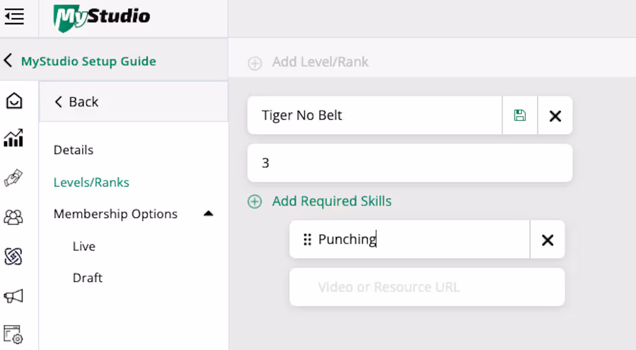Focus the Video or Resource URL field
636x350 pixels.
(x=426, y=287)
